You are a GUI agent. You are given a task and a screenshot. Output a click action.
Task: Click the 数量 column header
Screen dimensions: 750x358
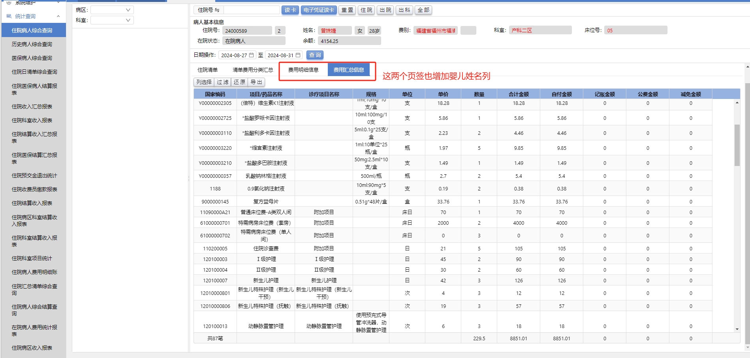[x=479, y=94]
